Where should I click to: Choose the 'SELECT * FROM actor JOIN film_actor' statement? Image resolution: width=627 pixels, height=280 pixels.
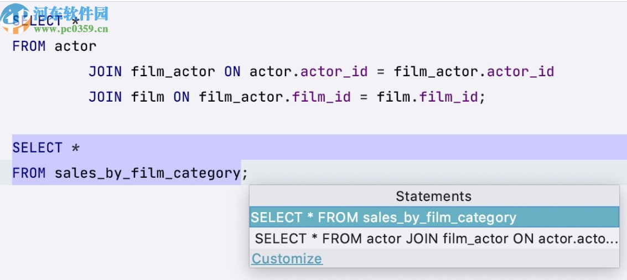434,239
